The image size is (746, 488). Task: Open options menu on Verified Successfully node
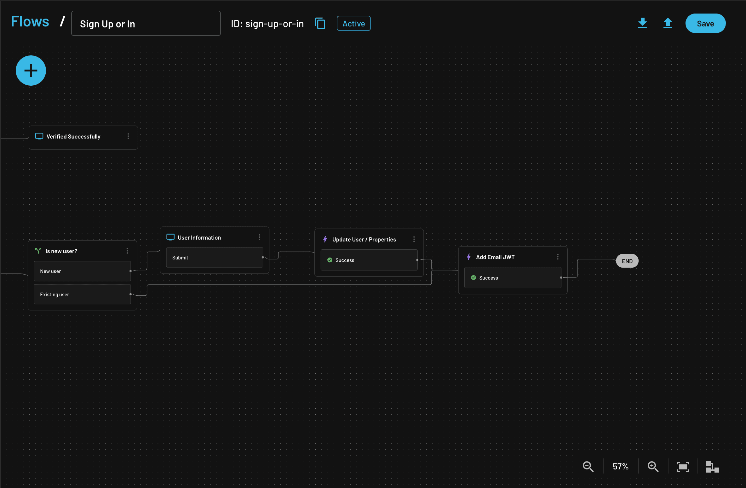click(128, 136)
